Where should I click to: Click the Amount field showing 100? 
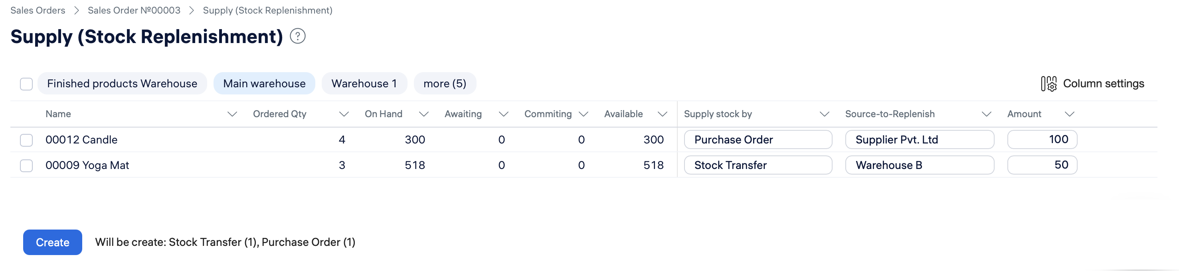click(1042, 139)
